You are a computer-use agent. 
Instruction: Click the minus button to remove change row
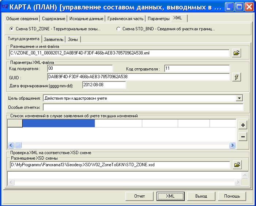[x=242, y=137]
